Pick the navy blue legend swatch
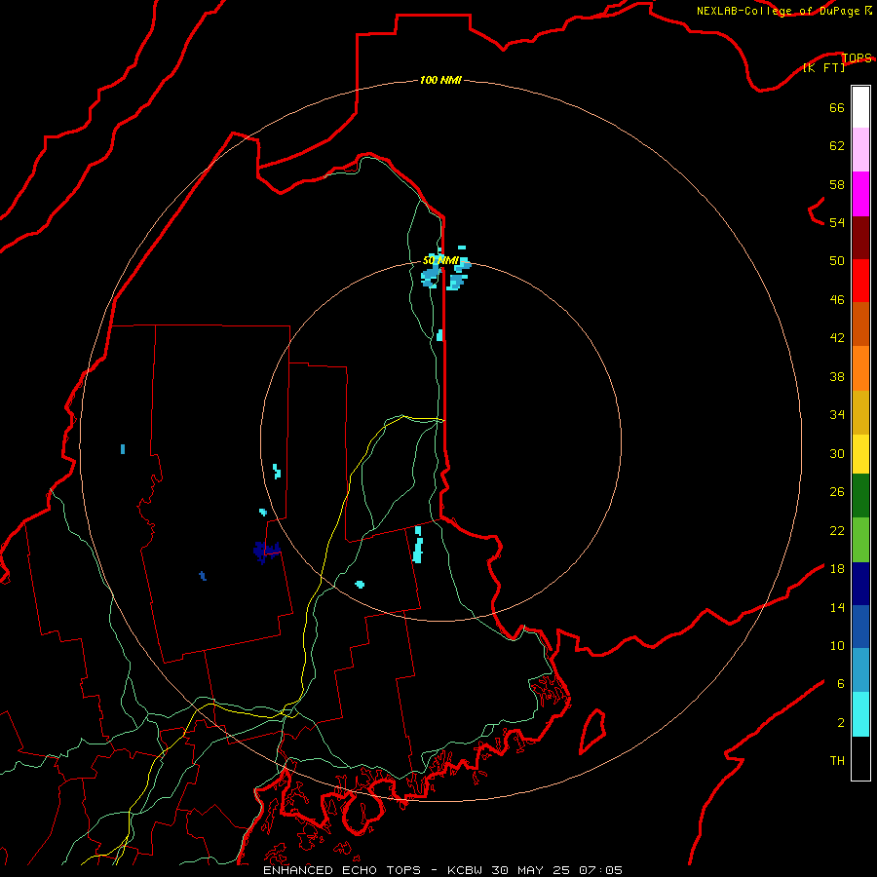Image resolution: width=877 pixels, height=877 pixels. [x=860, y=584]
